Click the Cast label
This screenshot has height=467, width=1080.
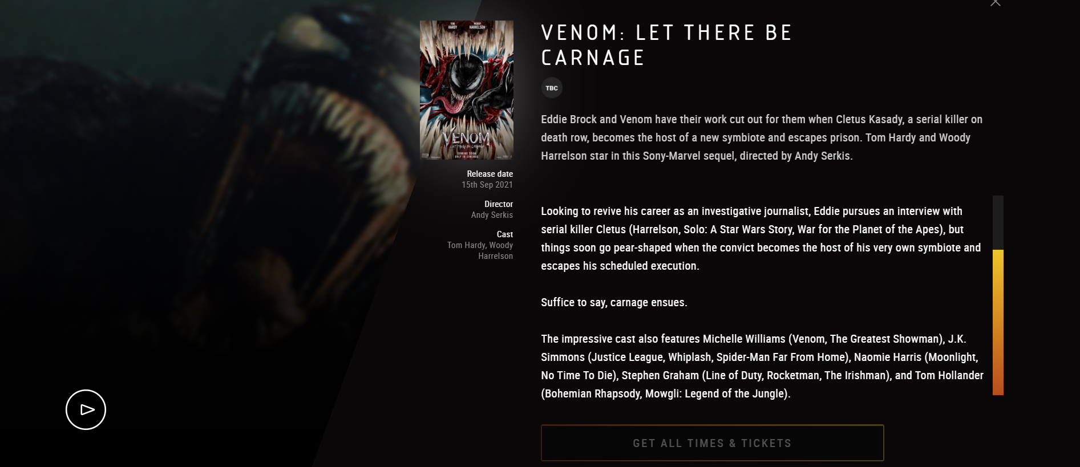[505, 234]
